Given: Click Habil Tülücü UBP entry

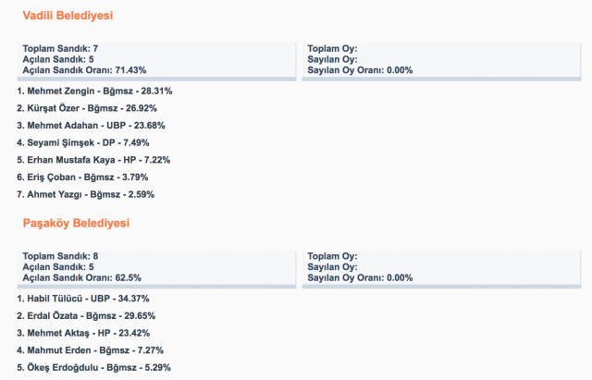Looking at the screenshot, I should click(83, 299).
